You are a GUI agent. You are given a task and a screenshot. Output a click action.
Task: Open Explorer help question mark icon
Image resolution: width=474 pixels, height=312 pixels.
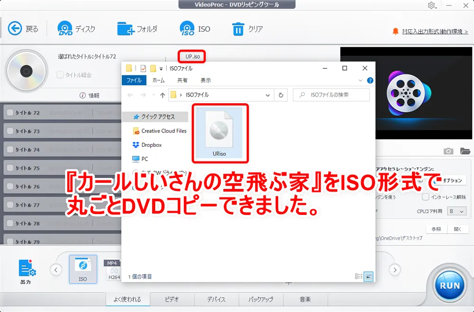click(370, 80)
